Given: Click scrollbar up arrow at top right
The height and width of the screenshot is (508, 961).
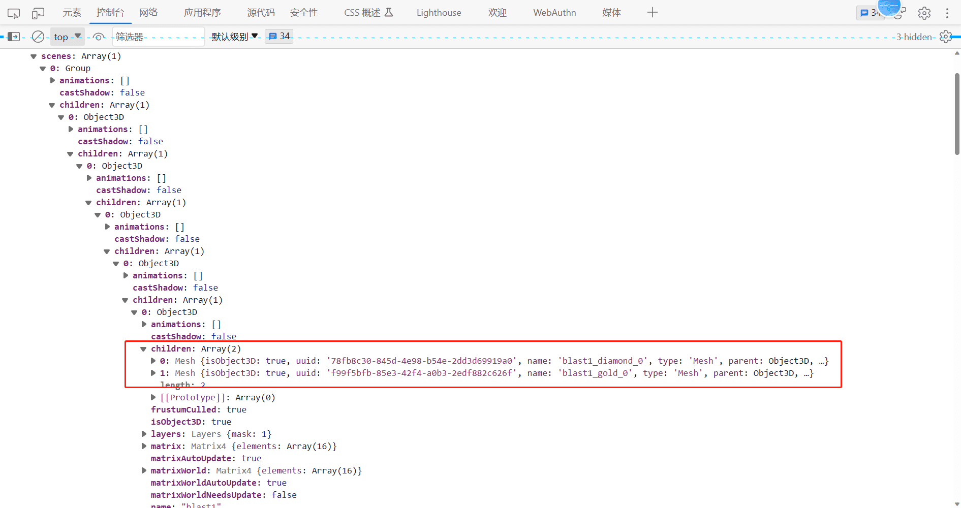Looking at the screenshot, I should click(957, 53).
